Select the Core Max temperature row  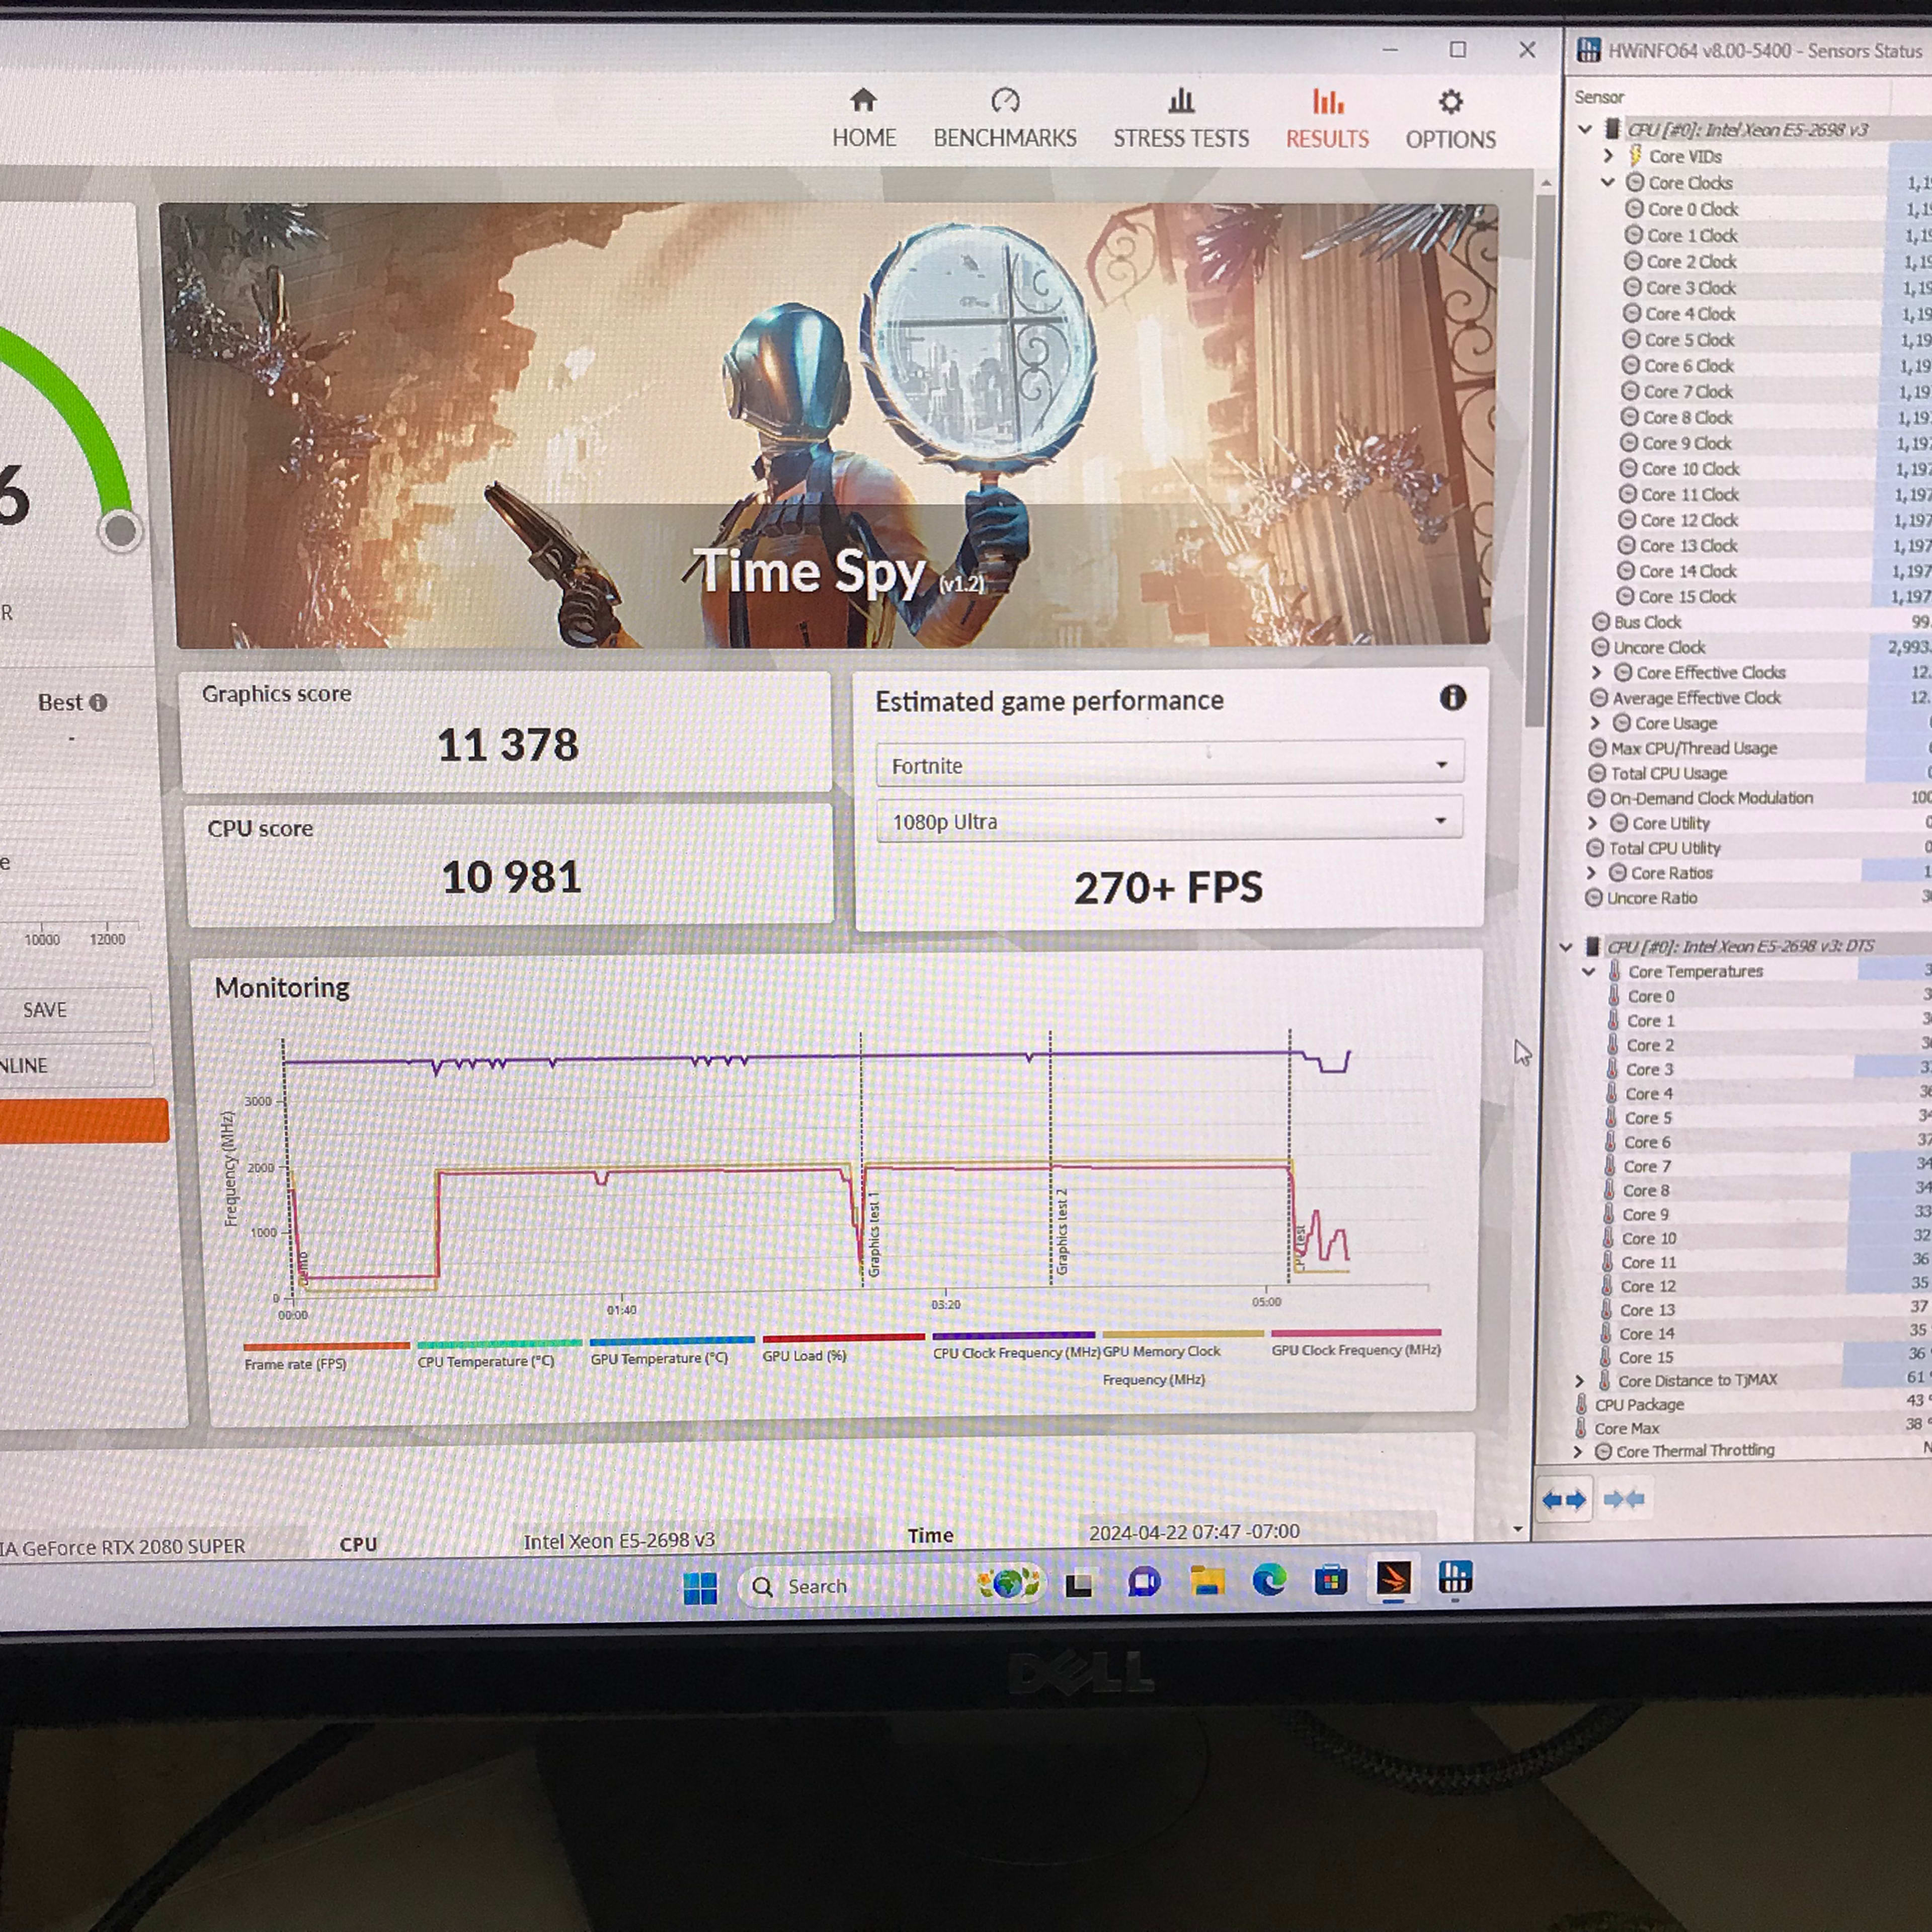(1752, 1428)
